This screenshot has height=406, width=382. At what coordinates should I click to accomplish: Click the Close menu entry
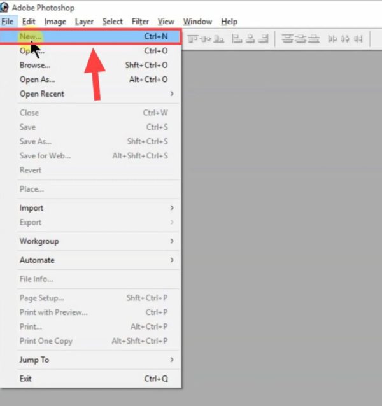pos(90,113)
